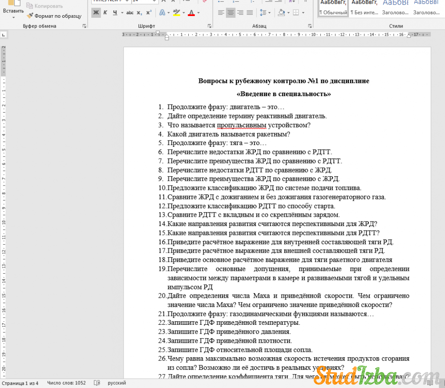Toggle underline formatting (Ч)
Image resolution: width=445 pixels, height=388 pixels.
[x=115, y=12]
